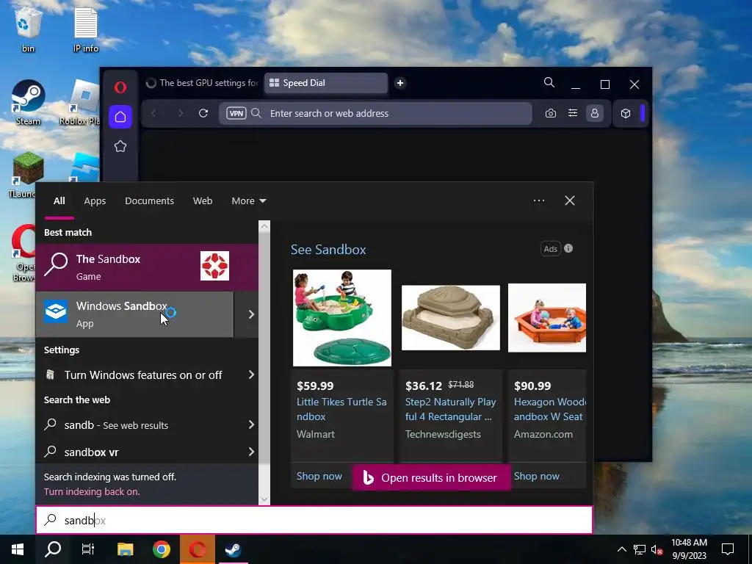Focus Opera's search or web address field

375,113
